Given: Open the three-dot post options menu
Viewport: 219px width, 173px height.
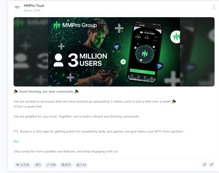Looking at the screenshot, I should coord(214,7).
